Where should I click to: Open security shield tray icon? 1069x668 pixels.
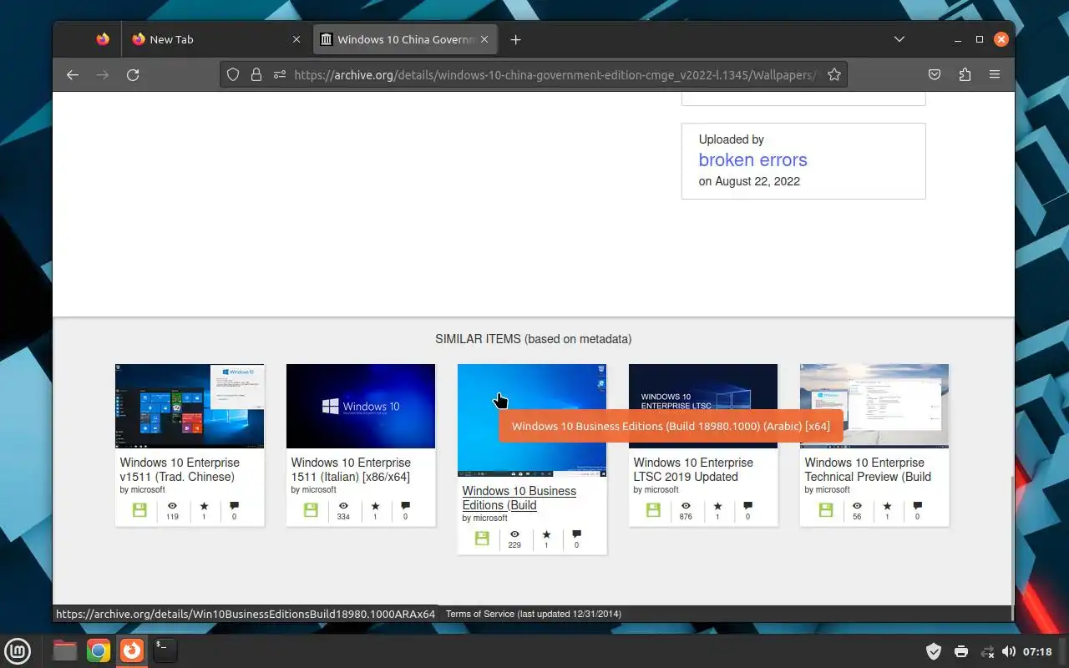point(935,651)
